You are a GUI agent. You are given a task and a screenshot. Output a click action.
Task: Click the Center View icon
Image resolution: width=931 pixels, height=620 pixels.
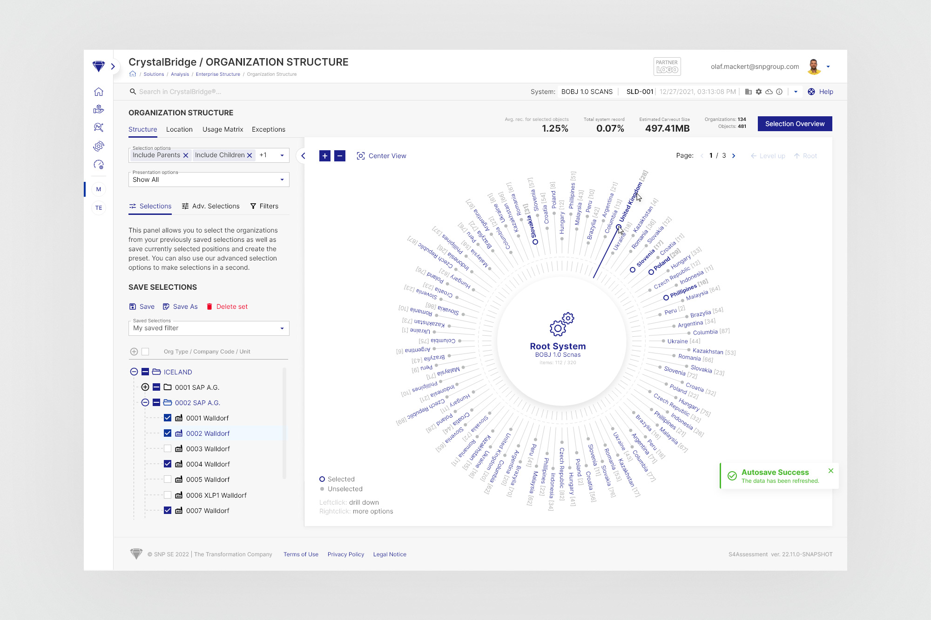[360, 156]
